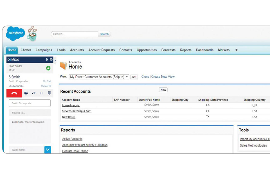This screenshot has width=270, height=180.
Task: Click the TX state cell for New Hotel
Action: click(208, 117)
